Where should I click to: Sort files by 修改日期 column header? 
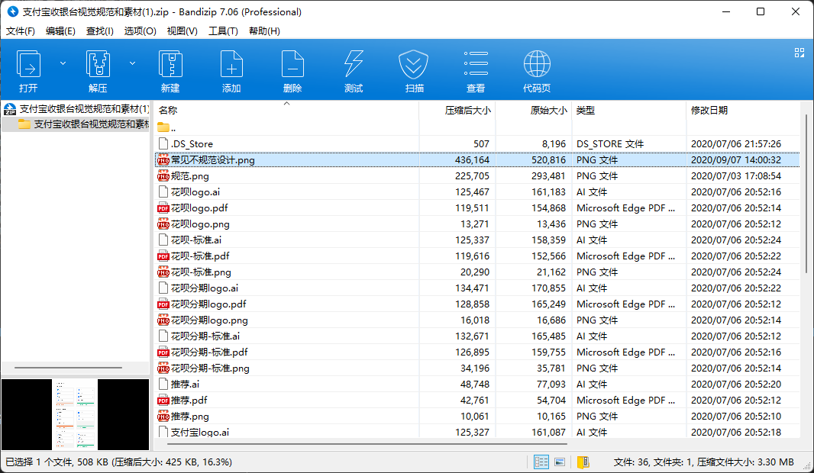click(709, 111)
